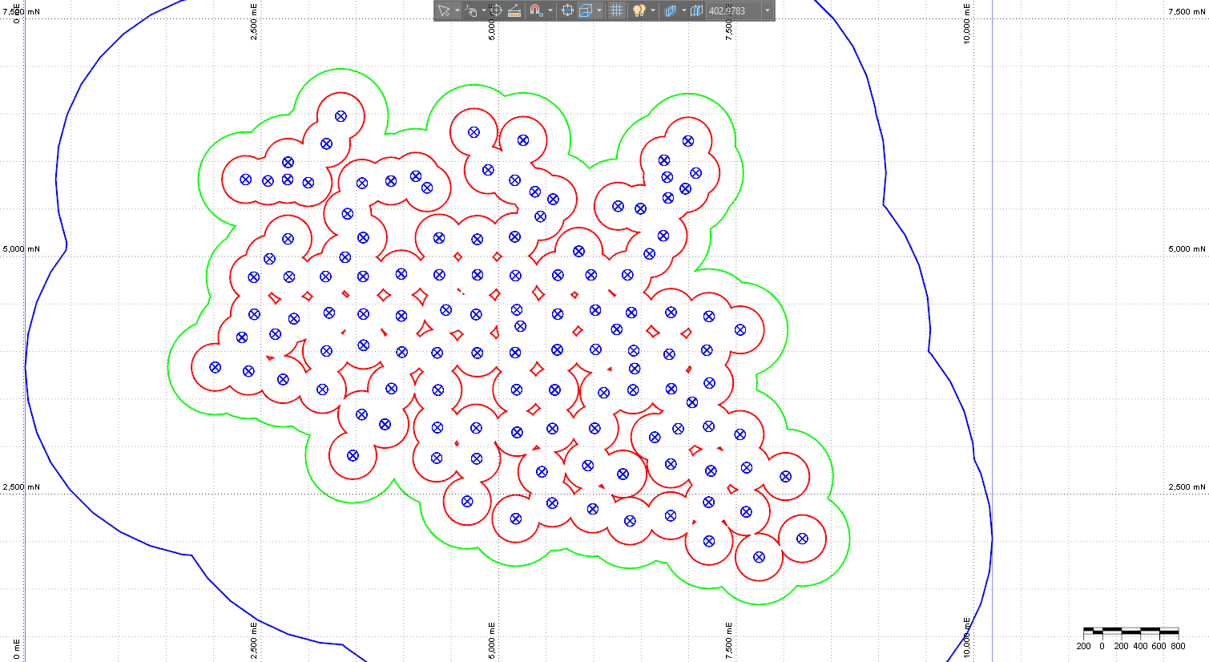Screen dimensions: 1209x662
Task: Toggle the clipping width planes icon
Action: tap(696, 10)
